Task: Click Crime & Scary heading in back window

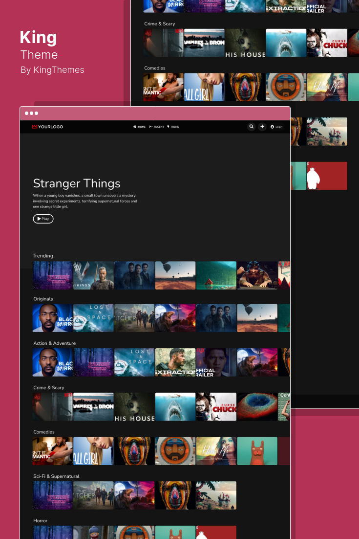Action: click(160, 23)
